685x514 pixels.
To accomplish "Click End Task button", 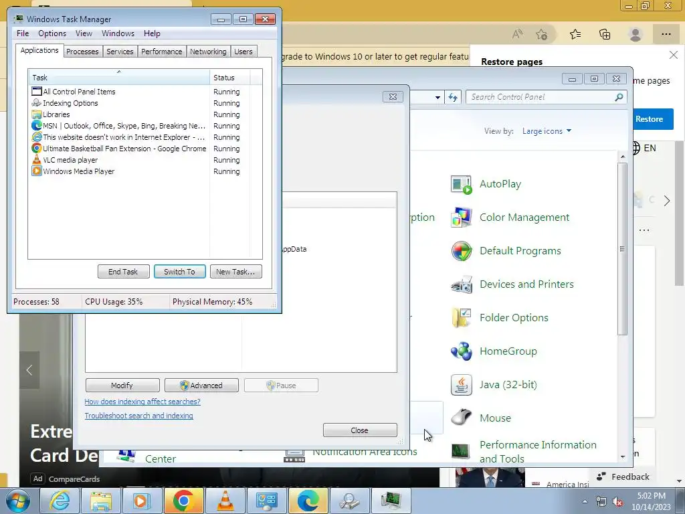I will tap(123, 272).
